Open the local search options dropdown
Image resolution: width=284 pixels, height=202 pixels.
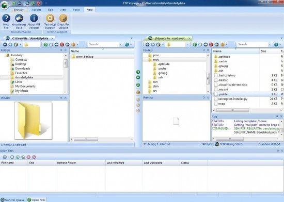coord(120,44)
